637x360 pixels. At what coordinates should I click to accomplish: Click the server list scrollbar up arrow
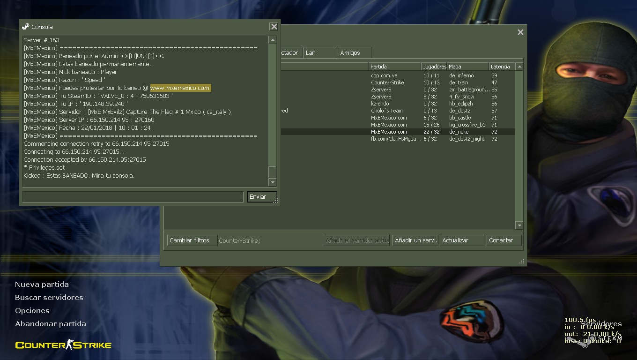(519, 67)
